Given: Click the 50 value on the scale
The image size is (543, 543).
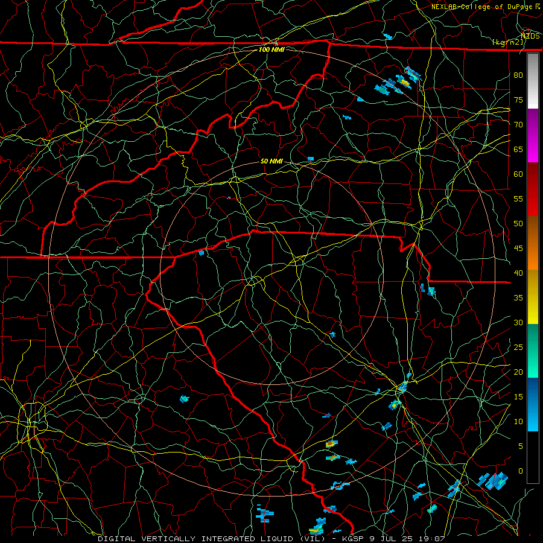Looking at the screenshot, I should pyautogui.click(x=518, y=224).
